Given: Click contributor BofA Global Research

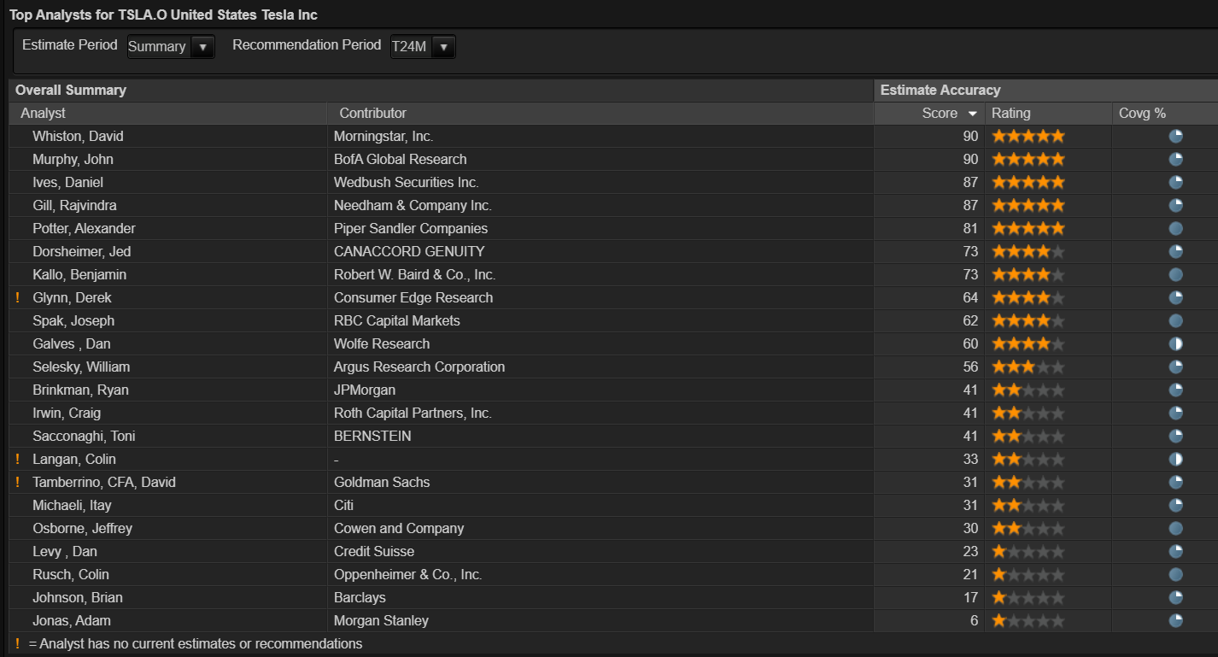Looking at the screenshot, I should 400,159.
